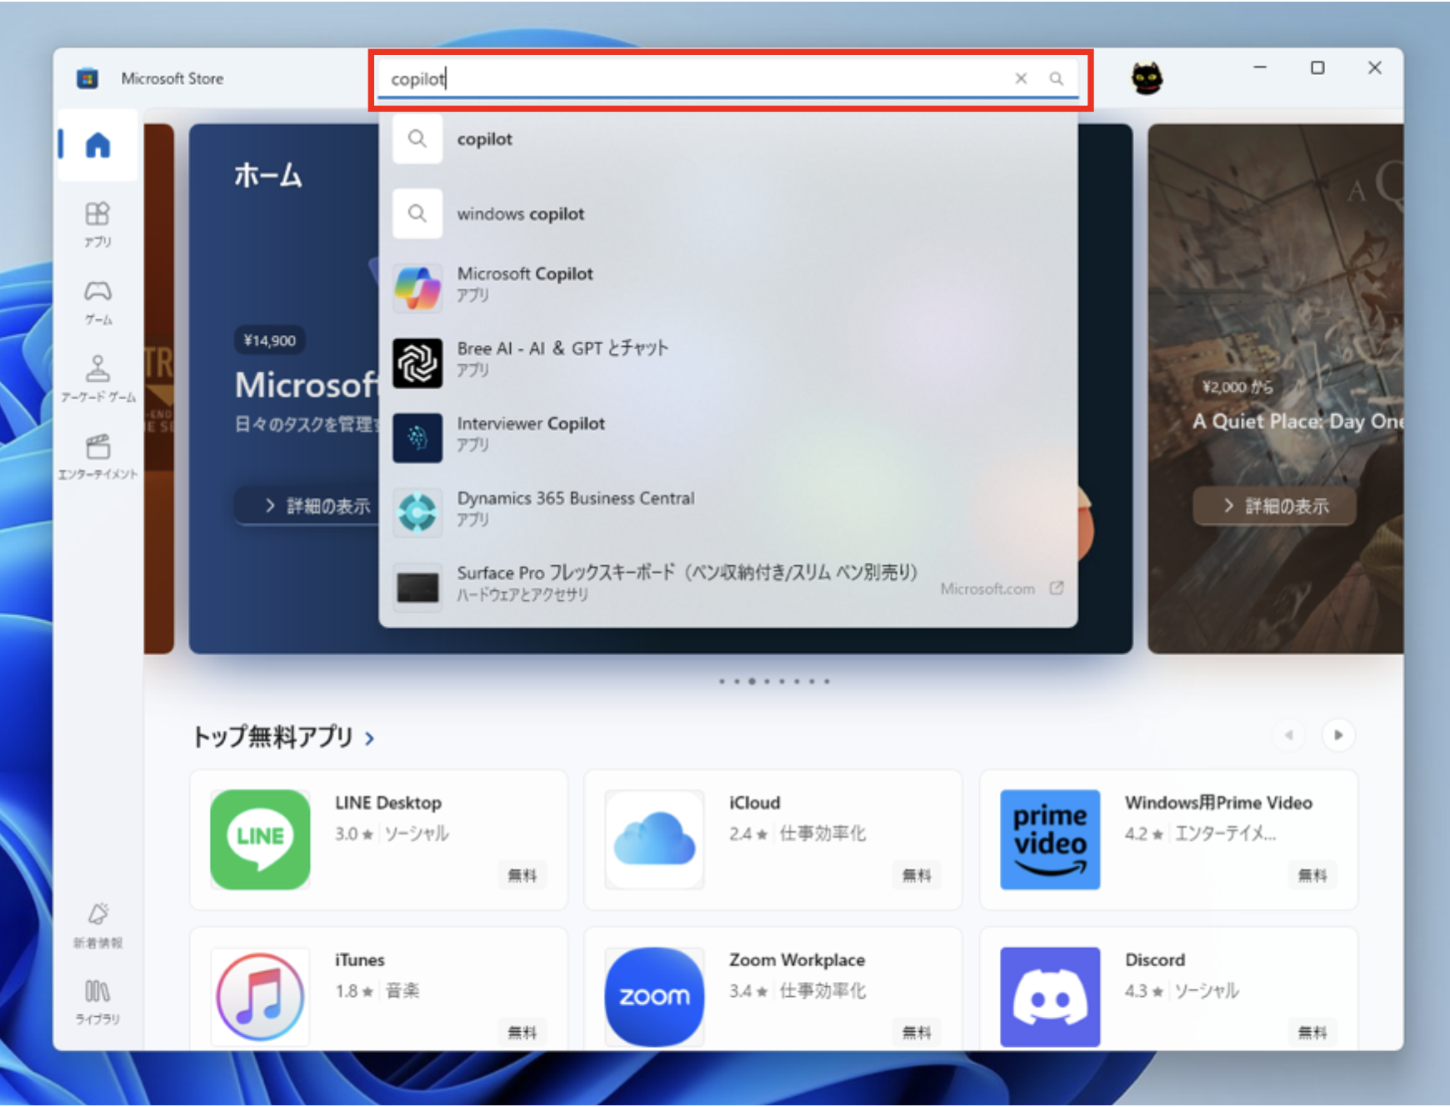Viewport: 1450px width, 1107px height.
Task: Choose Interviewer Copilot app suggestion
Action: tap(727, 438)
